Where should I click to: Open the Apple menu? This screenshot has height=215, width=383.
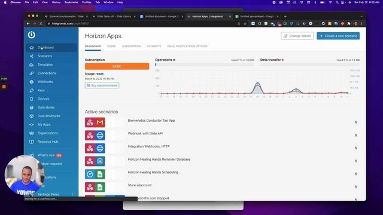[x=5, y=2]
